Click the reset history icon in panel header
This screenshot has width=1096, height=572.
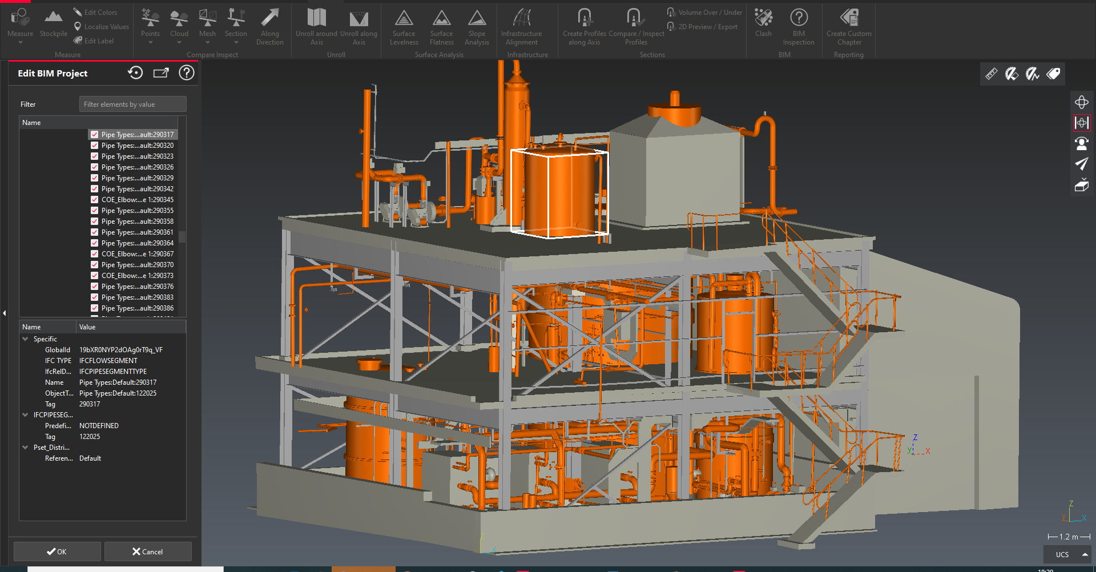click(135, 73)
